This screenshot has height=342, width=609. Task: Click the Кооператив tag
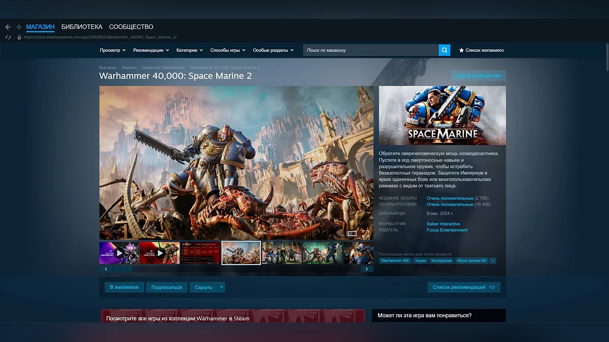coord(441,260)
